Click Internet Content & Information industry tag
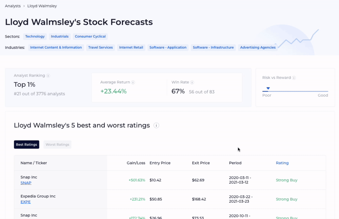 click(56, 47)
